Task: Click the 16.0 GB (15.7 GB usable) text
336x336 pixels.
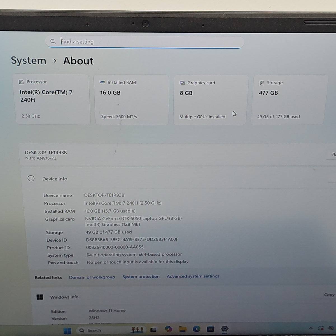Action: (x=110, y=211)
